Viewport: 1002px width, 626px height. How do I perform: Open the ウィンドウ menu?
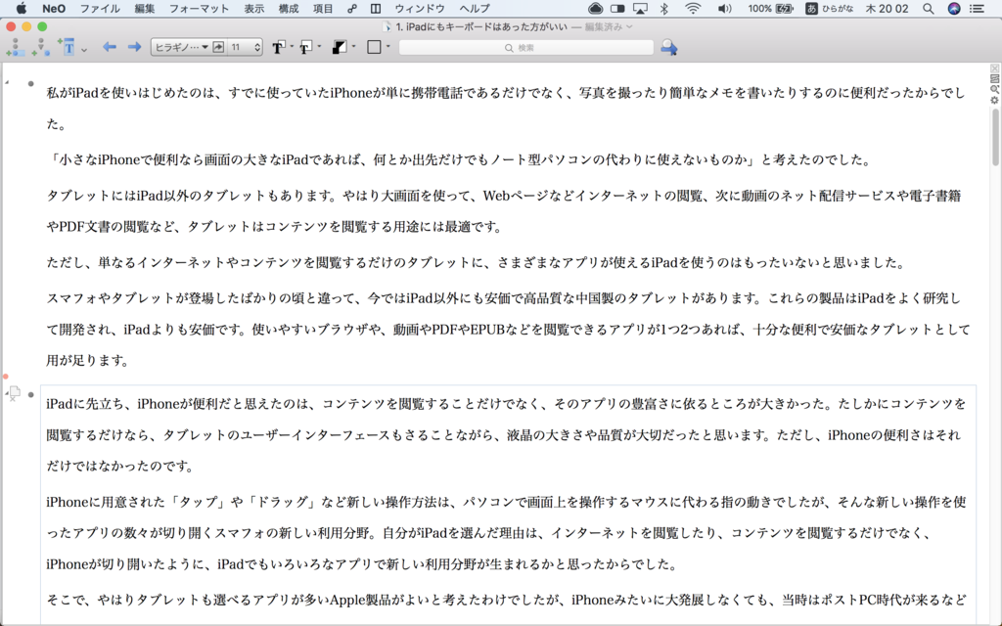point(419,8)
